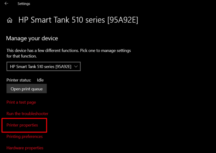The image size is (216, 153).
Task: Click the blank area right of the links
Action: (141, 118)
